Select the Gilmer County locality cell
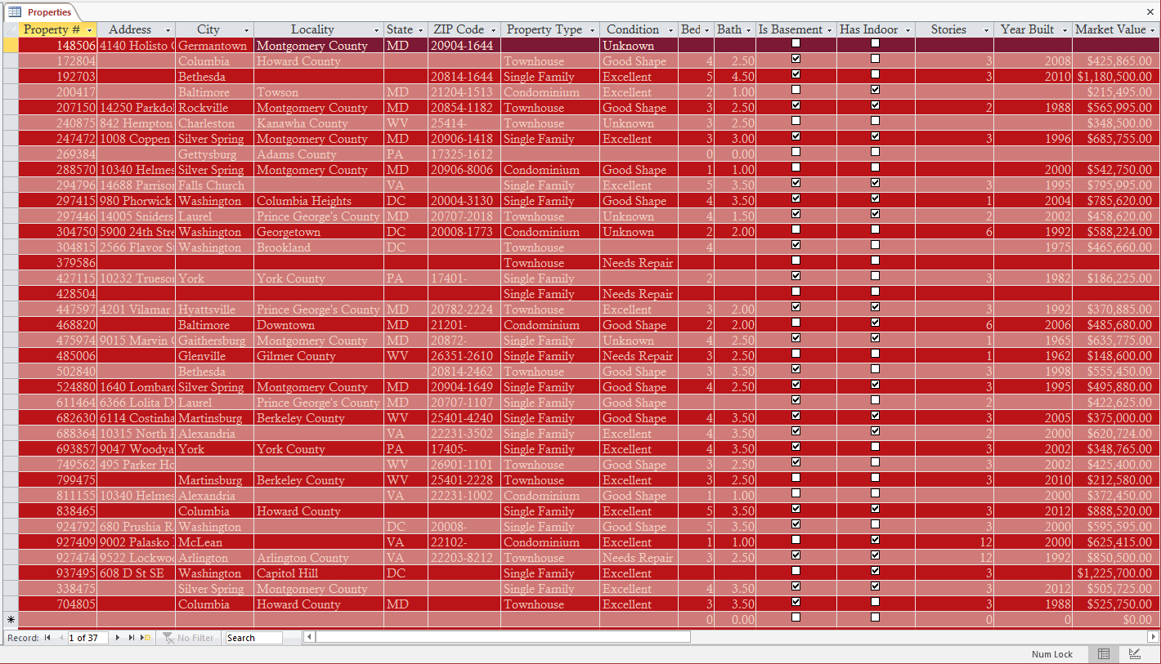 point(319,356)
